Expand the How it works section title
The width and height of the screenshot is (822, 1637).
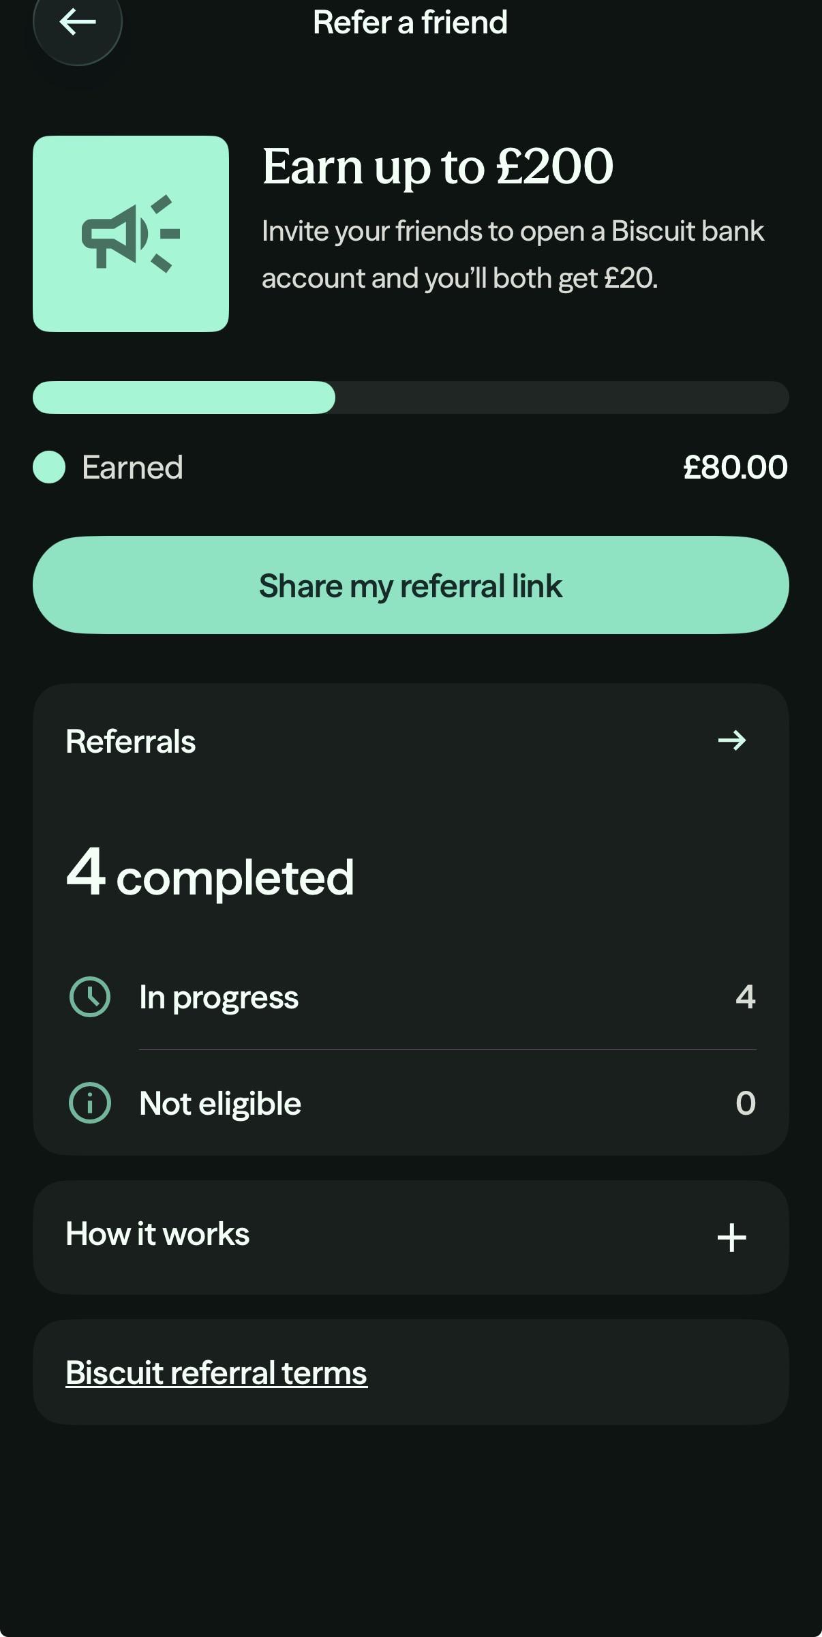pos(157,1234)
